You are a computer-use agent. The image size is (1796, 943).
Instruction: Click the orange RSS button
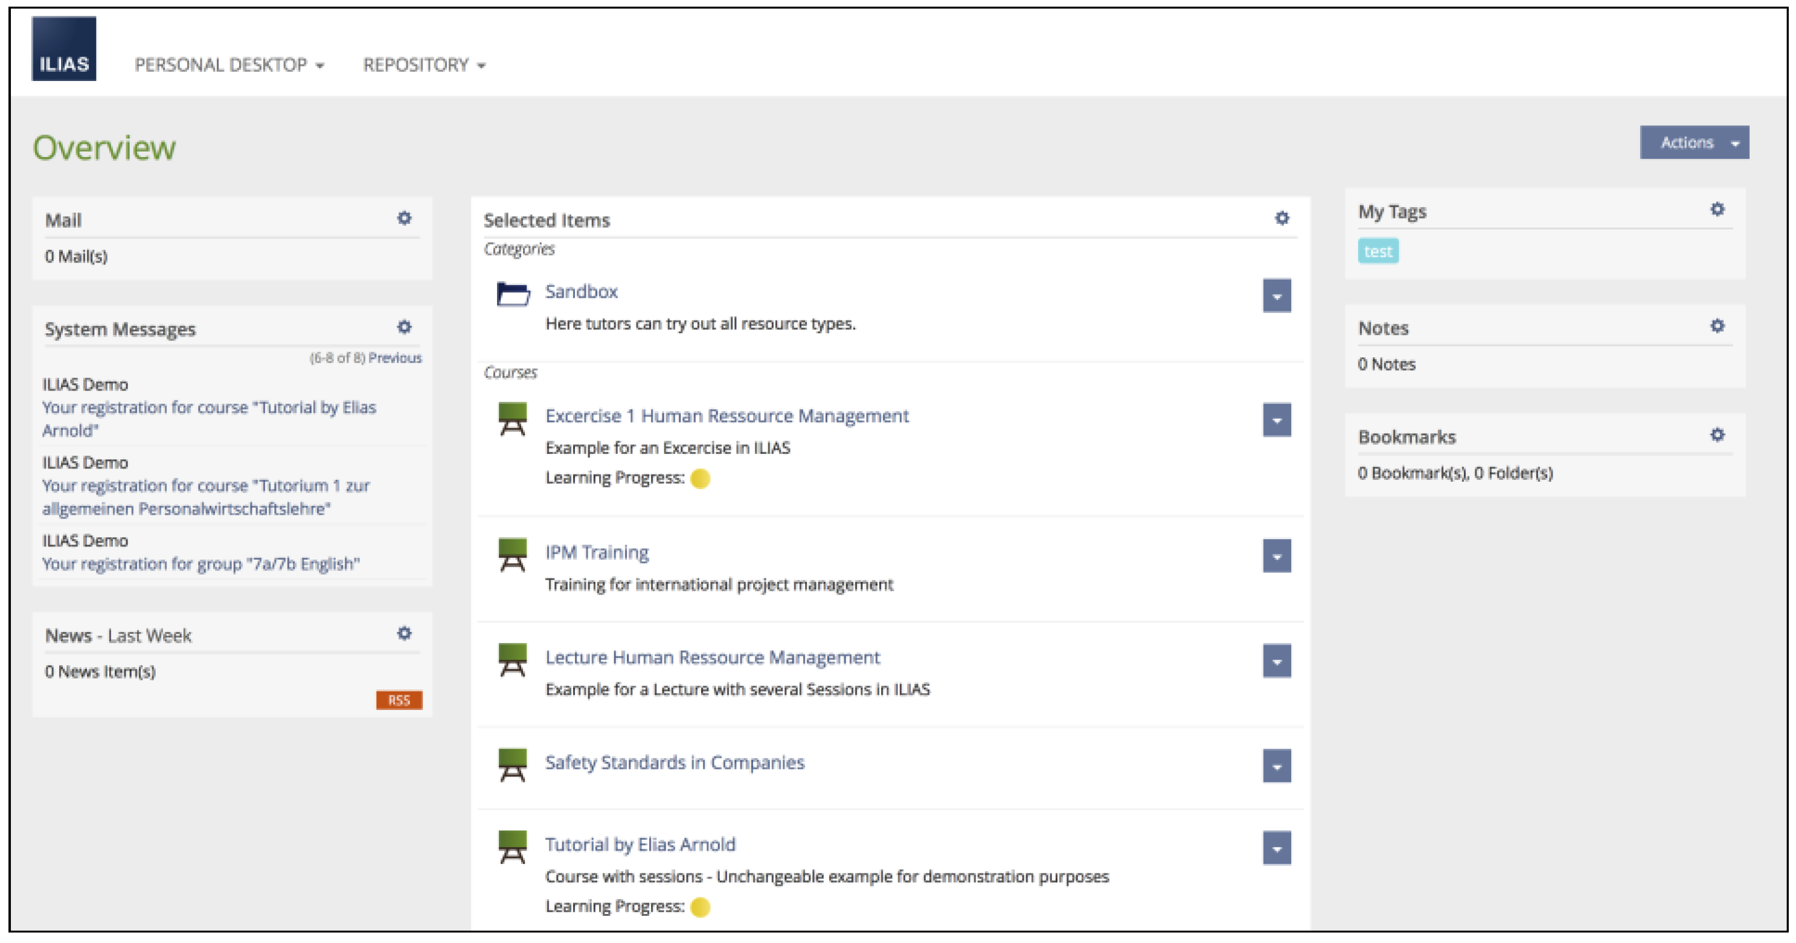coord(399,700)
